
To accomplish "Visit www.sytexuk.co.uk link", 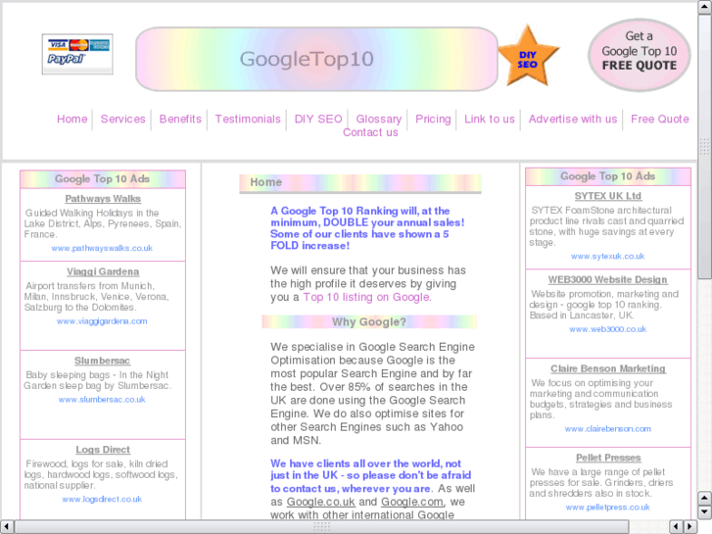I will (607, 257).
